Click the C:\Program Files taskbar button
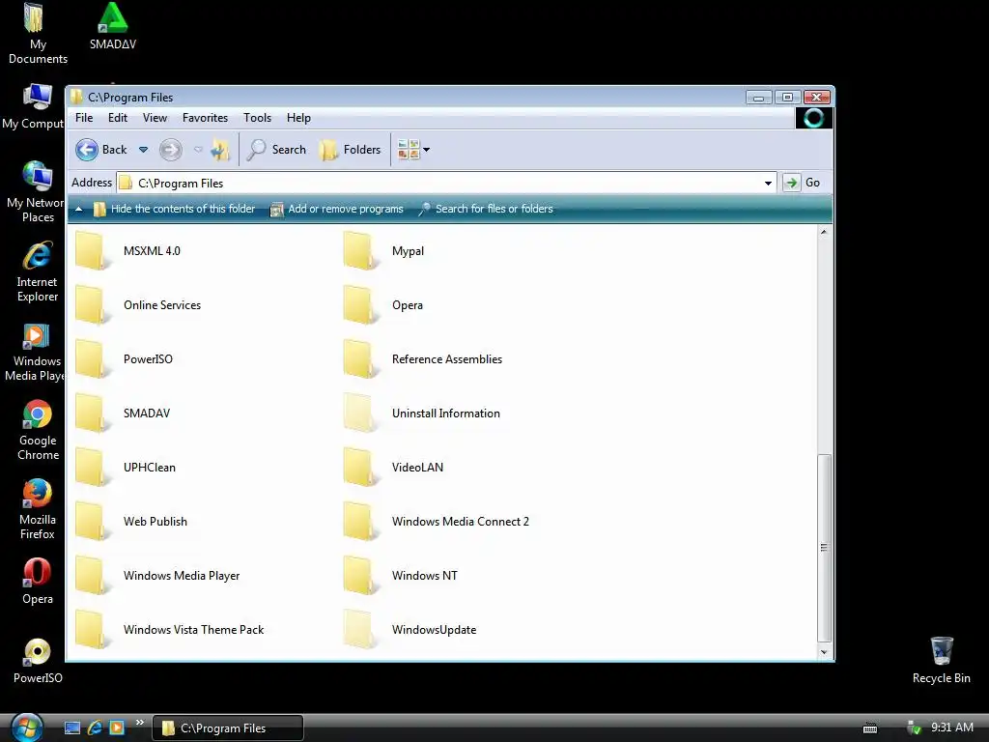This screenshot has height=742, width=989. pyautogui.click(x=228, y=728)
